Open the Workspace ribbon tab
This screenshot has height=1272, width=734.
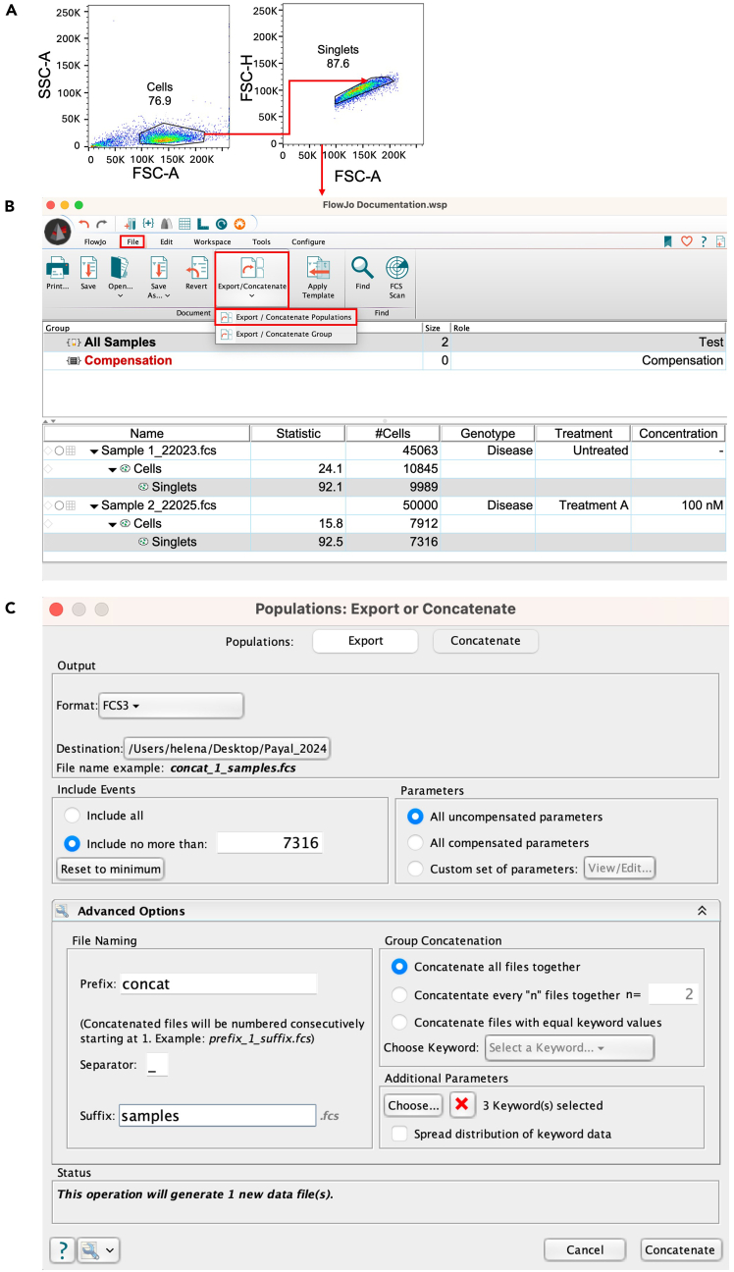tap(212, 241)
